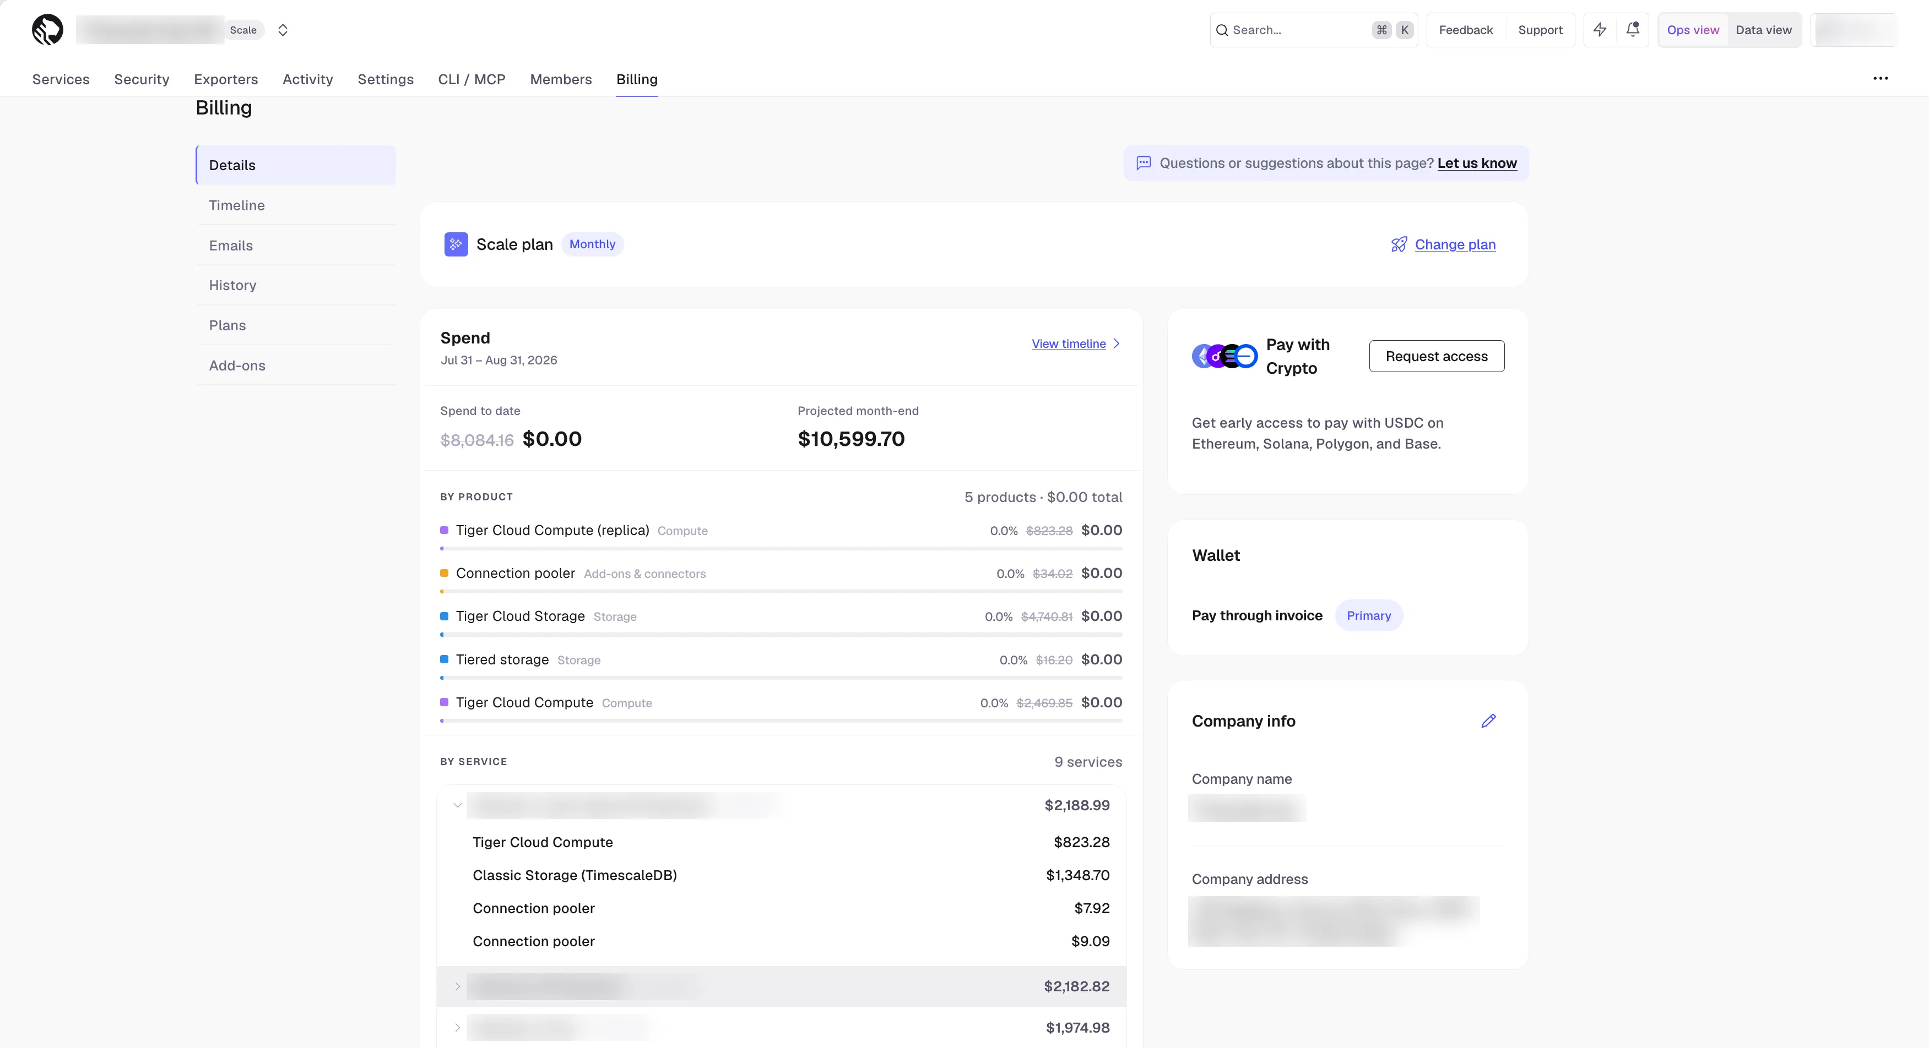Click the purple swatch for Tiger Cloud Compute
The width and height of the screenshot is (1929, 1048).
coord(444,702)
